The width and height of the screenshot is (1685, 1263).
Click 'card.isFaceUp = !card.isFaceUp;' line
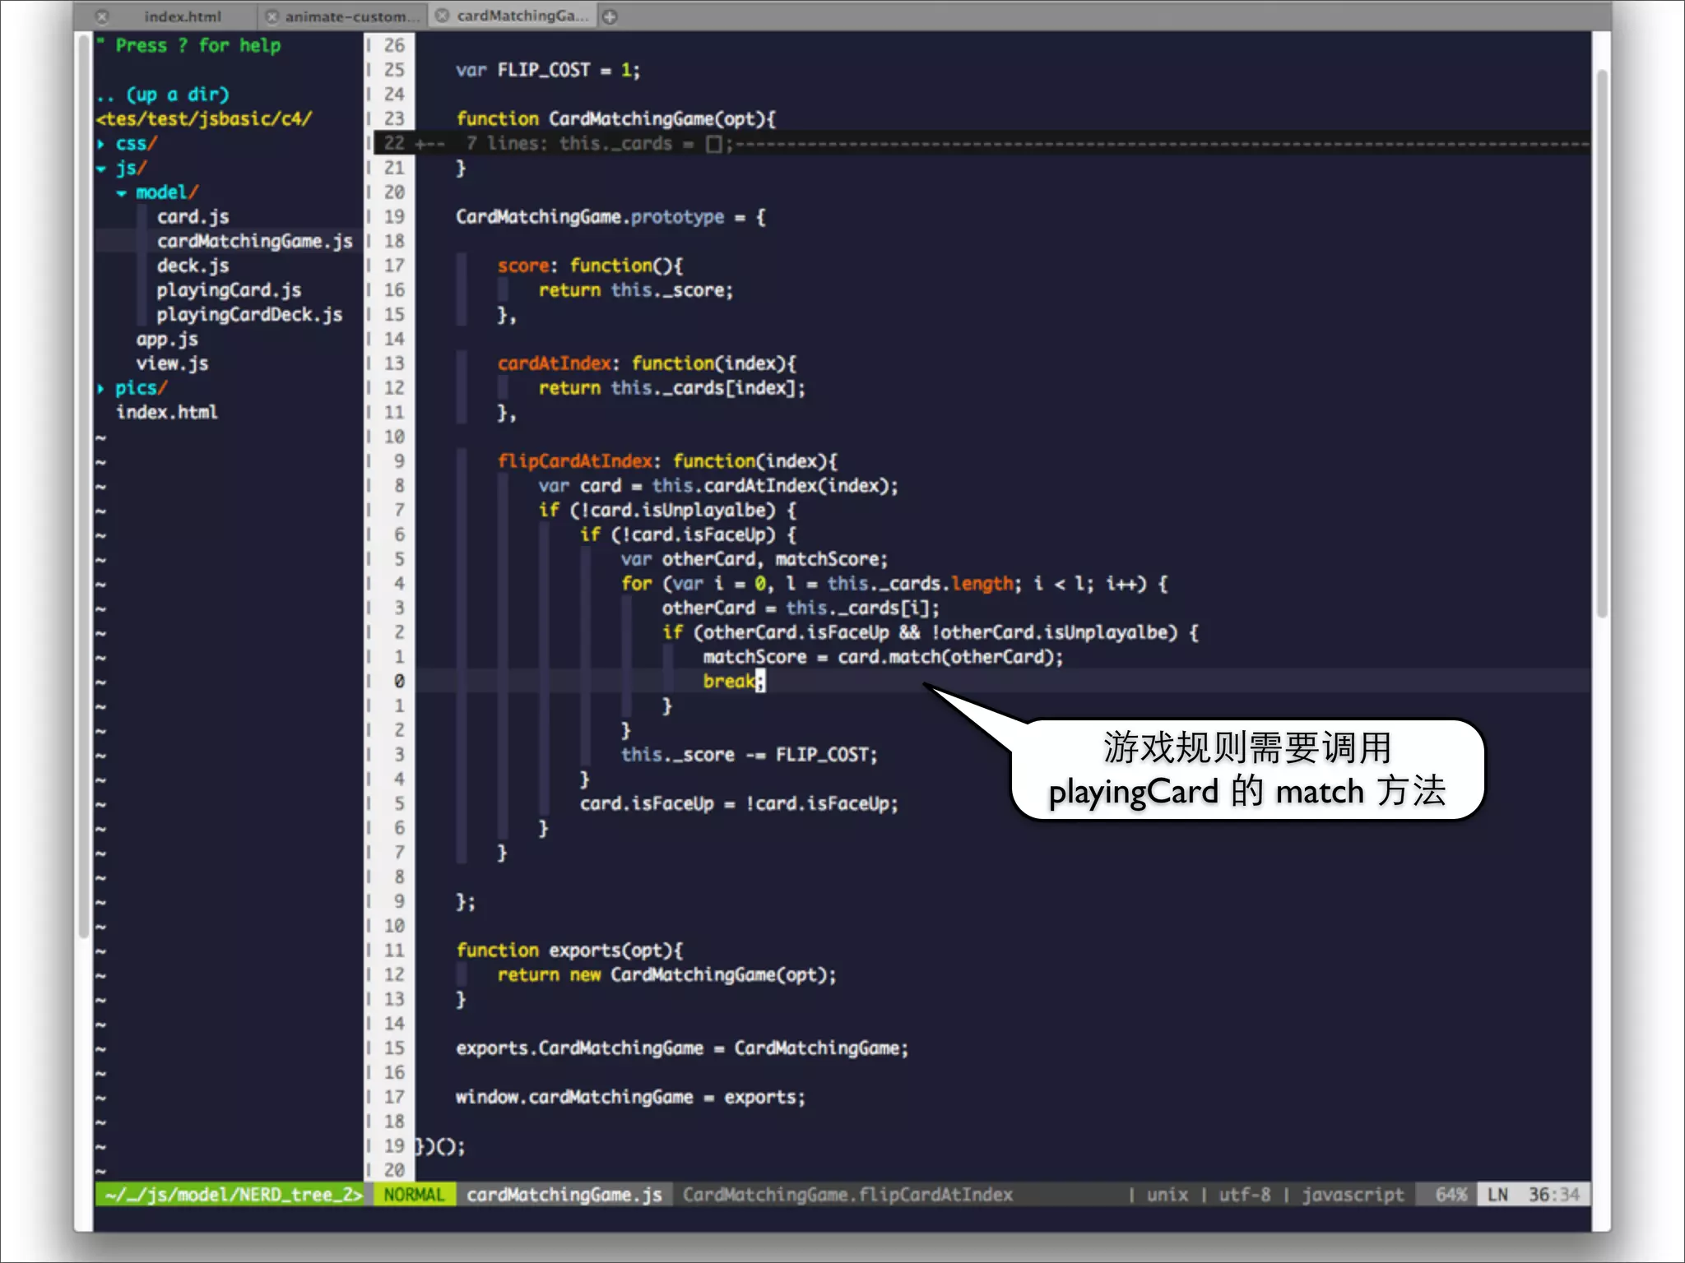click(739, 804)
